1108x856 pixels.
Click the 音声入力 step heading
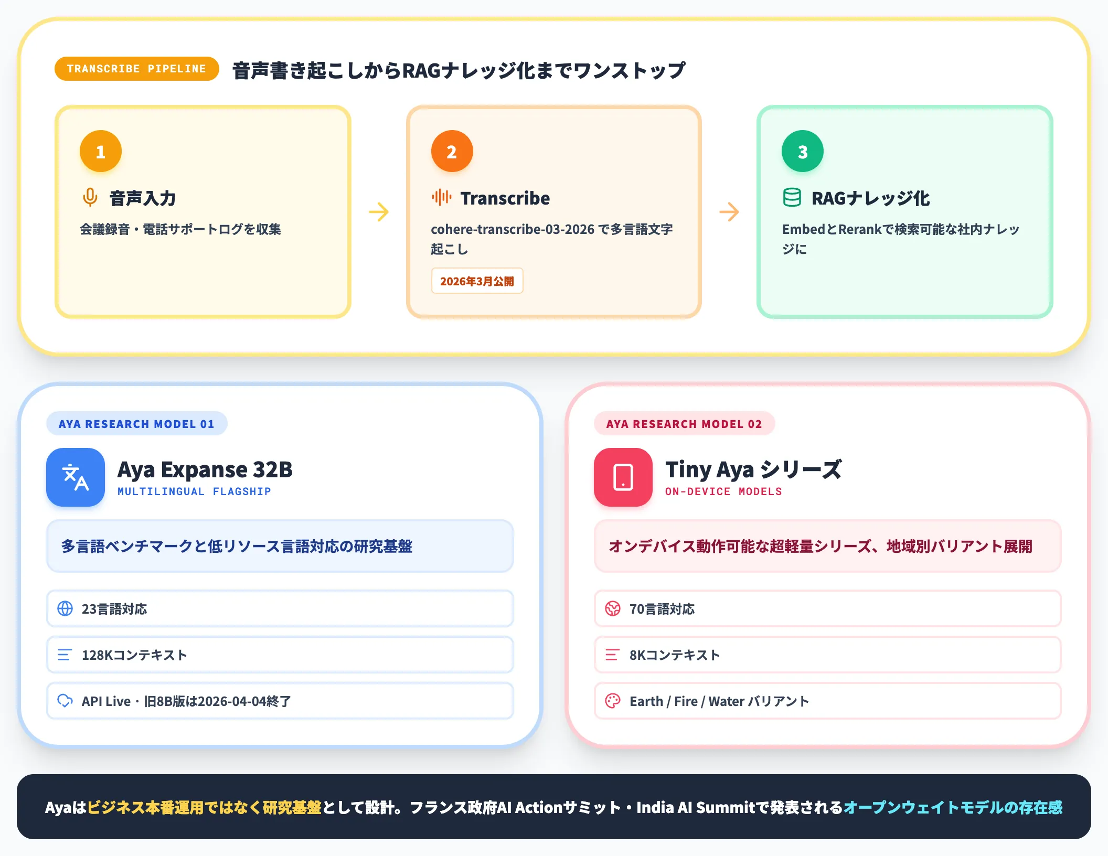point(143,198)
